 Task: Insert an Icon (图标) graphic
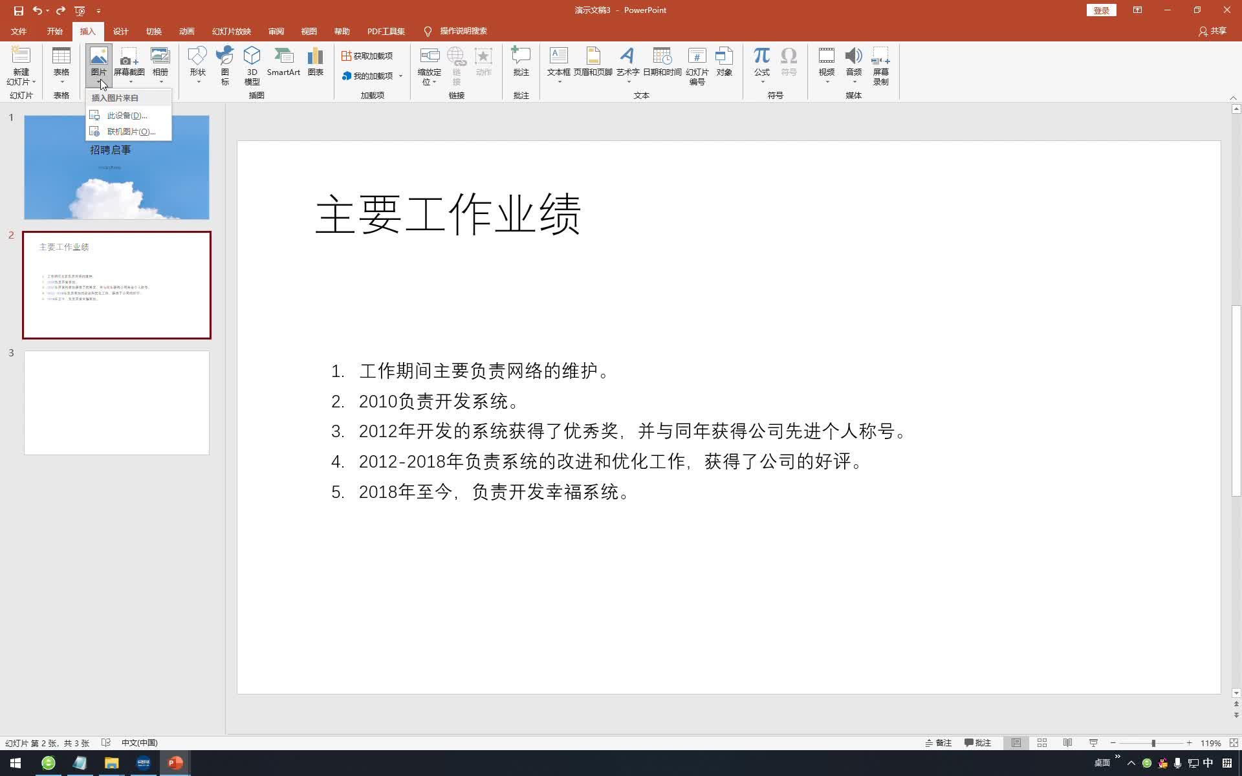click(x=225, y=65)
